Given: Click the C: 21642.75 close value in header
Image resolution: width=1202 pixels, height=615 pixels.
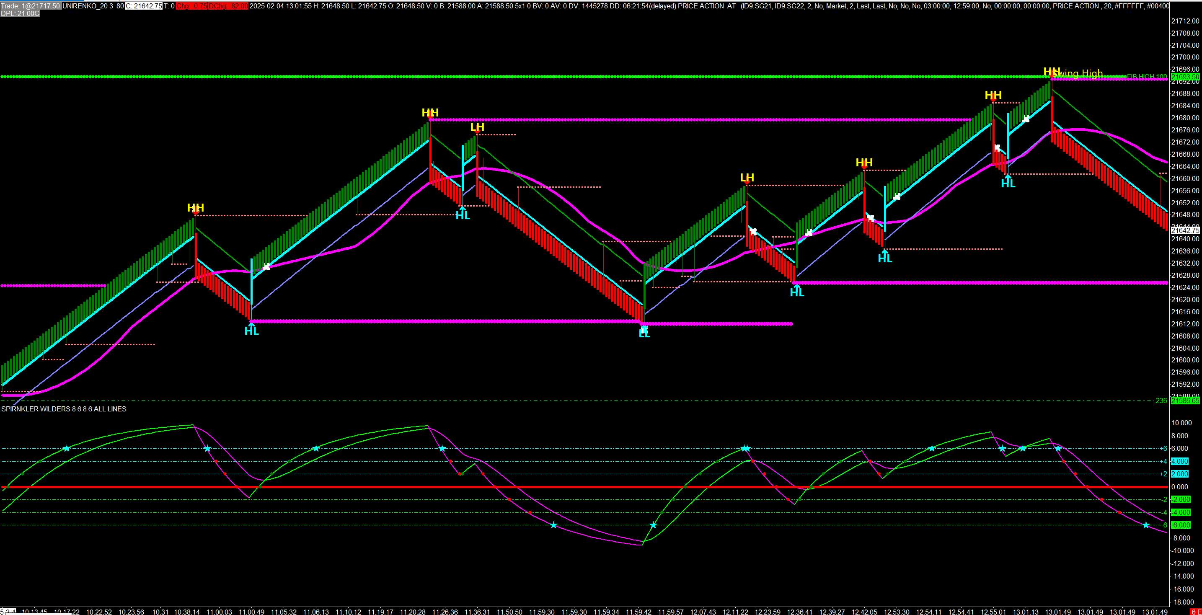Looking at the screenshot, I should point(144,6).
